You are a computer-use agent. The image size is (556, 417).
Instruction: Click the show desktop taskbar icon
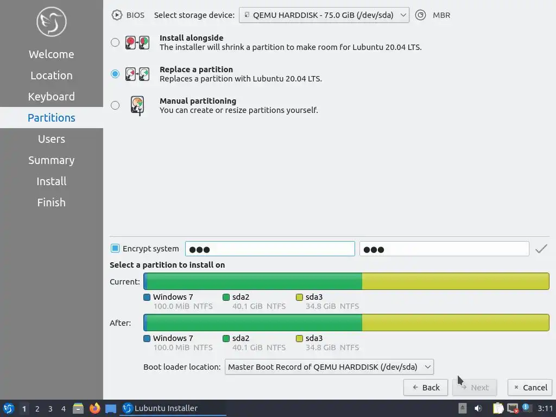coord(111,409)
